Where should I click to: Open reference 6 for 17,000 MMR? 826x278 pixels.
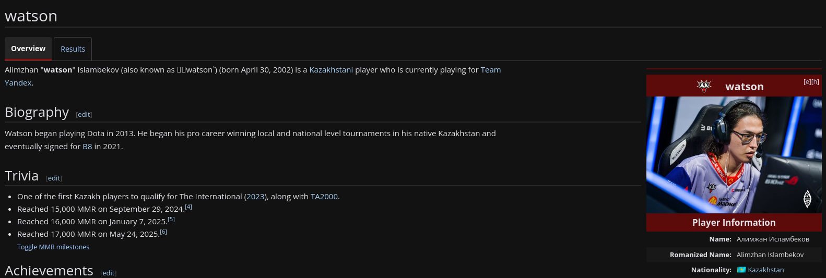[x=163, y=232]
